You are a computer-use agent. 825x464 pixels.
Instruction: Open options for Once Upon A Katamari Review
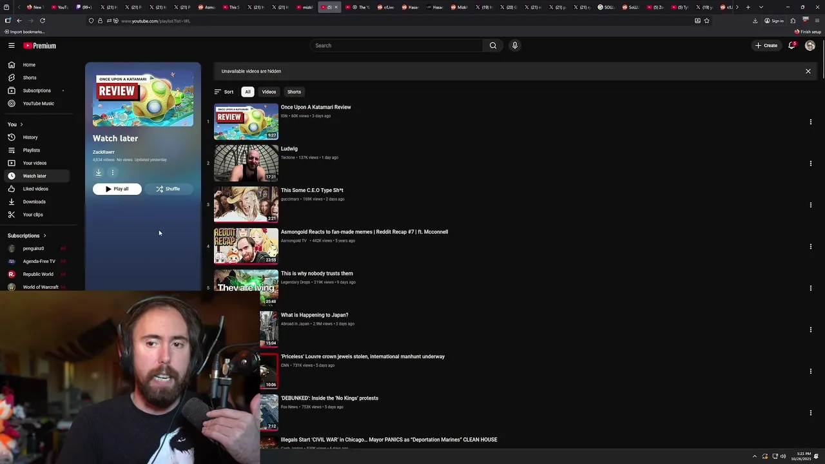pos(810,122)
